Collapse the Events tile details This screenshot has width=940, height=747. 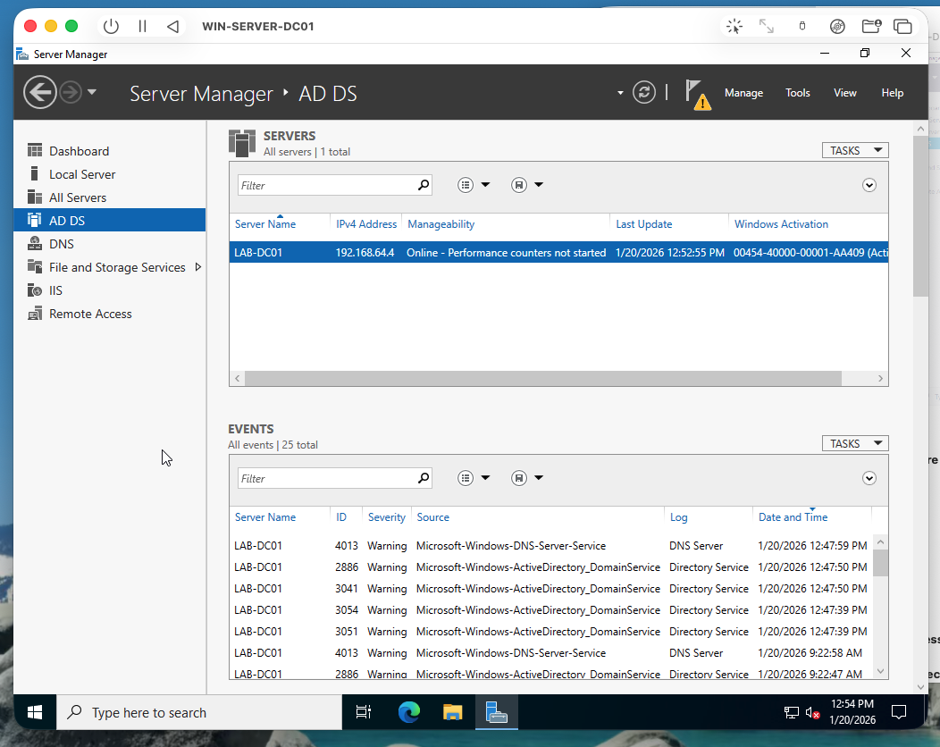pyautogui.click(x=869, y=477)
